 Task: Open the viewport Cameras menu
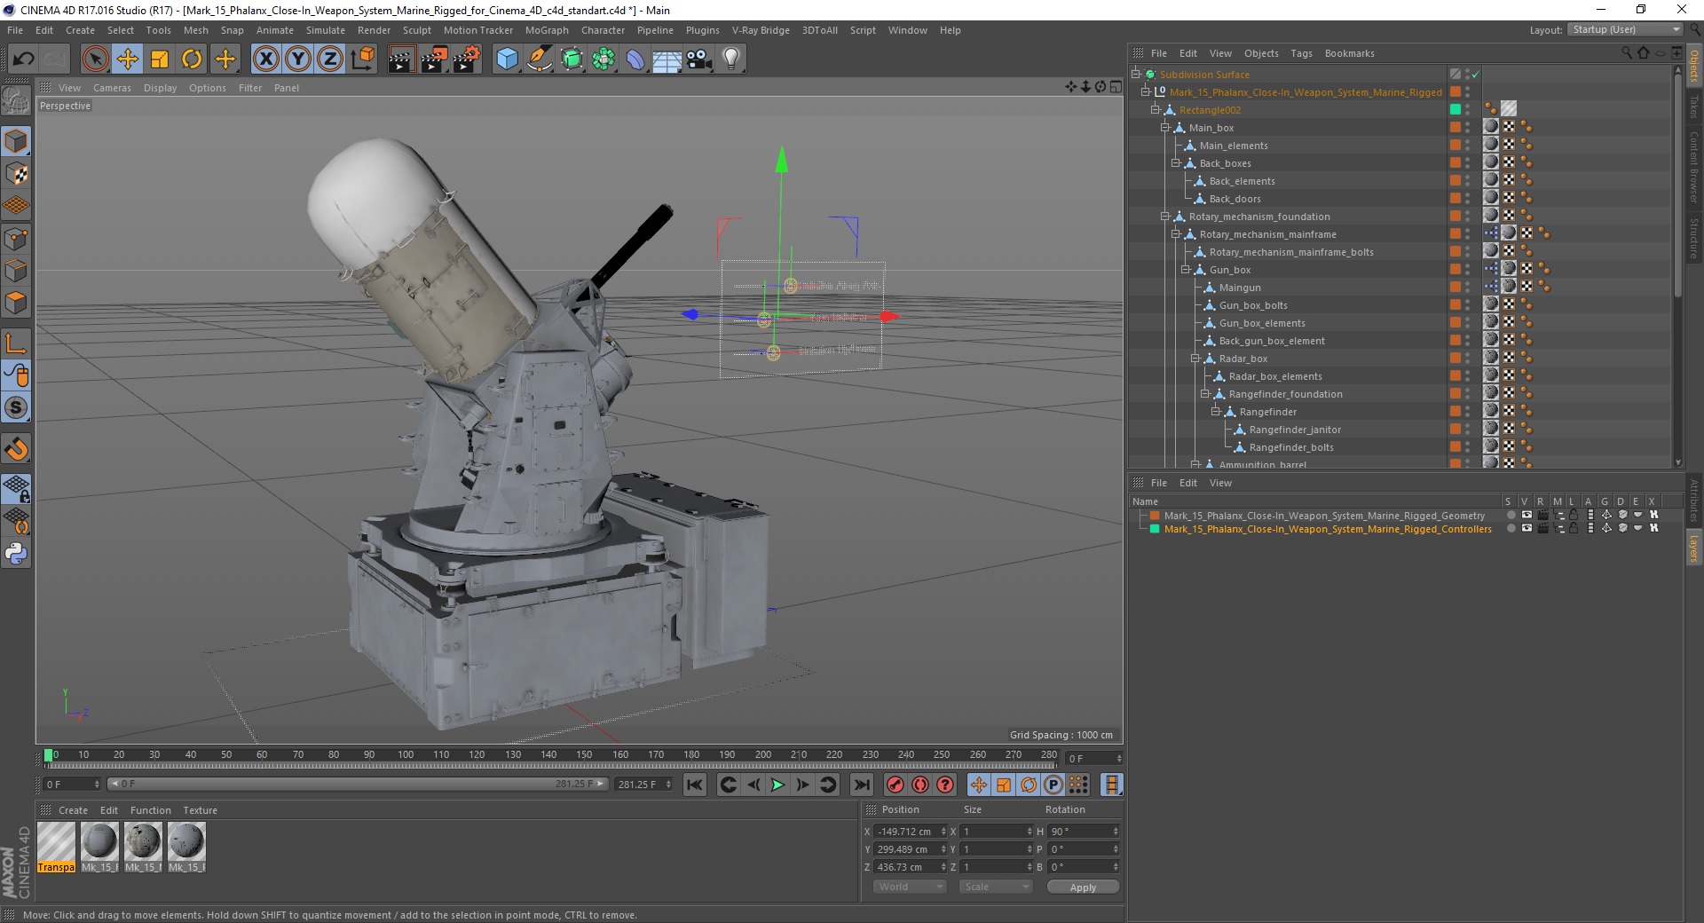[112, 88]
